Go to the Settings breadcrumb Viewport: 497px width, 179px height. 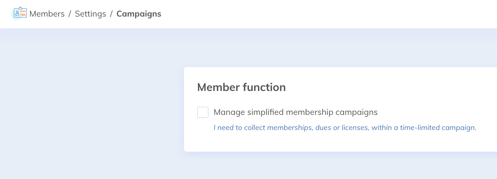[x=90, y=14]
